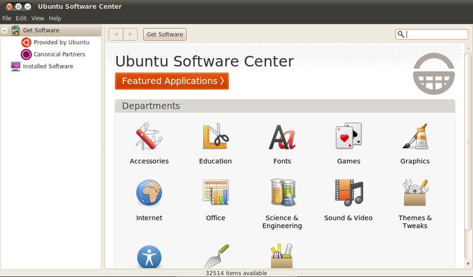Open the Help menu
This screenshot has height=277, width=473.
coord(55,18)
